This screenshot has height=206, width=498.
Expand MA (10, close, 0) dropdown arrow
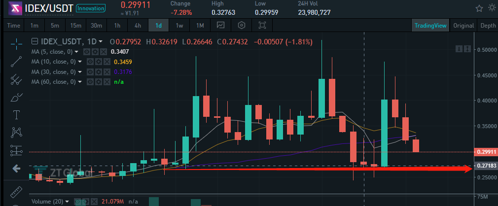80,62
